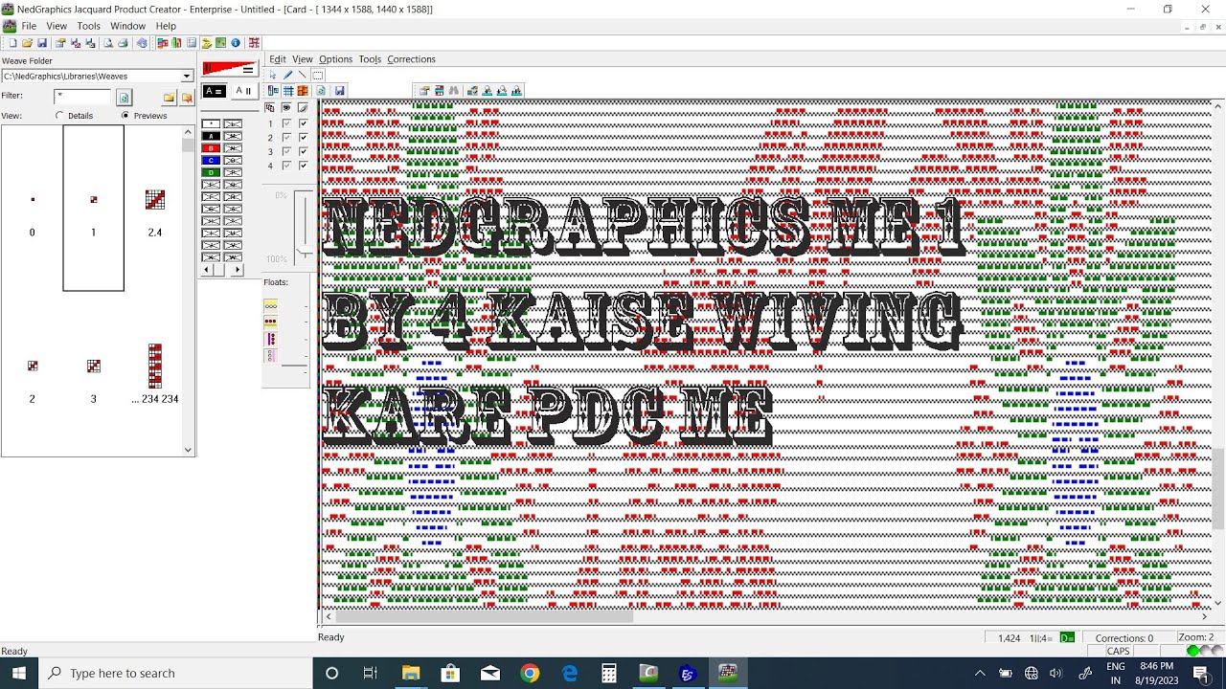The height and width of the screenshot is (689, 1226).
Task: Click the blue info circle toolbar icon
Action: pyautogui.click(x=236, y=43)
